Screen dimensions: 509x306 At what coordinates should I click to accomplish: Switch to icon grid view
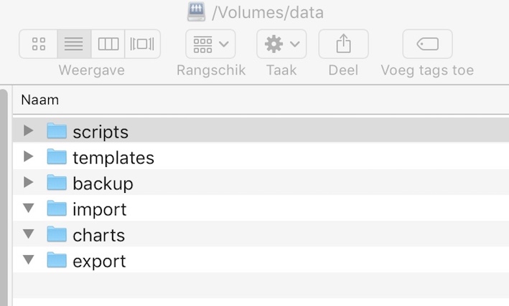38,44
